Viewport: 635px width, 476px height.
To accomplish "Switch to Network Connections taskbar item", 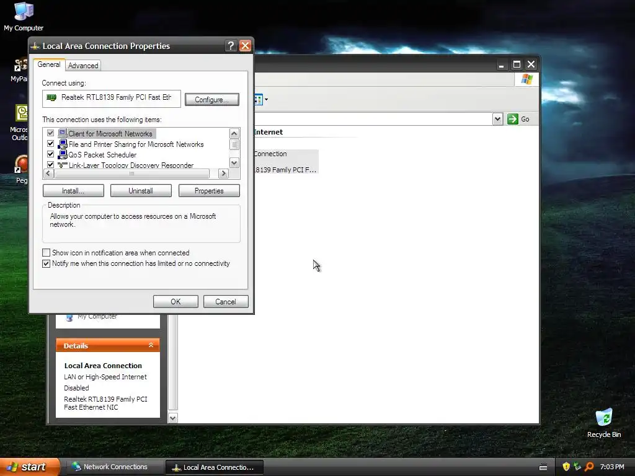I will 113,467.
